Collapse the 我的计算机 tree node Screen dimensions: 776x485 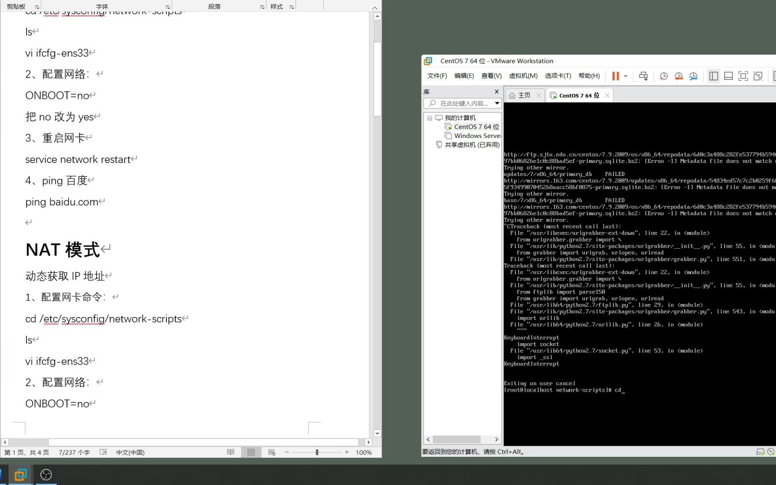pyautogui.click(x=429, y=118)
